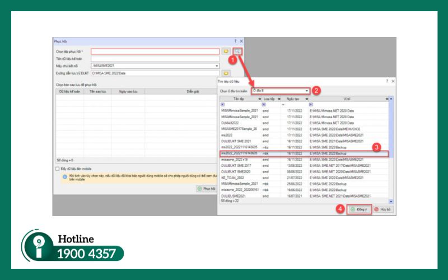
Task: Tick the Đẩy dữ liệu lên mobile checkbox
Action: (58, 169)
